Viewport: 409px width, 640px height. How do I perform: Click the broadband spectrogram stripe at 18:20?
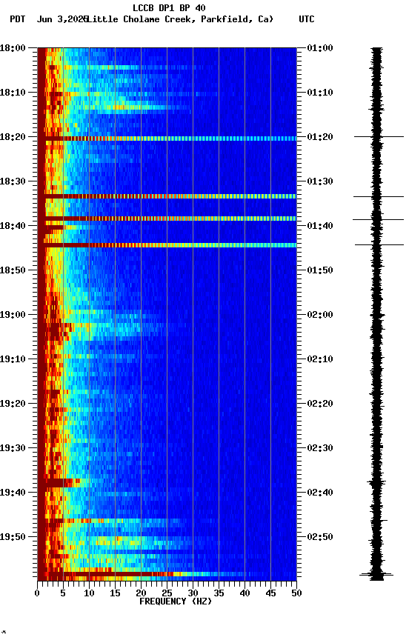167,139
